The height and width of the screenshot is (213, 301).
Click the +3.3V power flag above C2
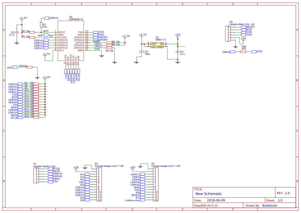23,18
